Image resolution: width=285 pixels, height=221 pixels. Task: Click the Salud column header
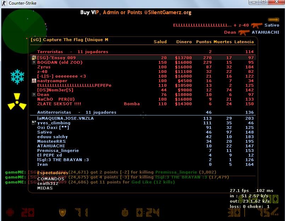tap(160, 42)
